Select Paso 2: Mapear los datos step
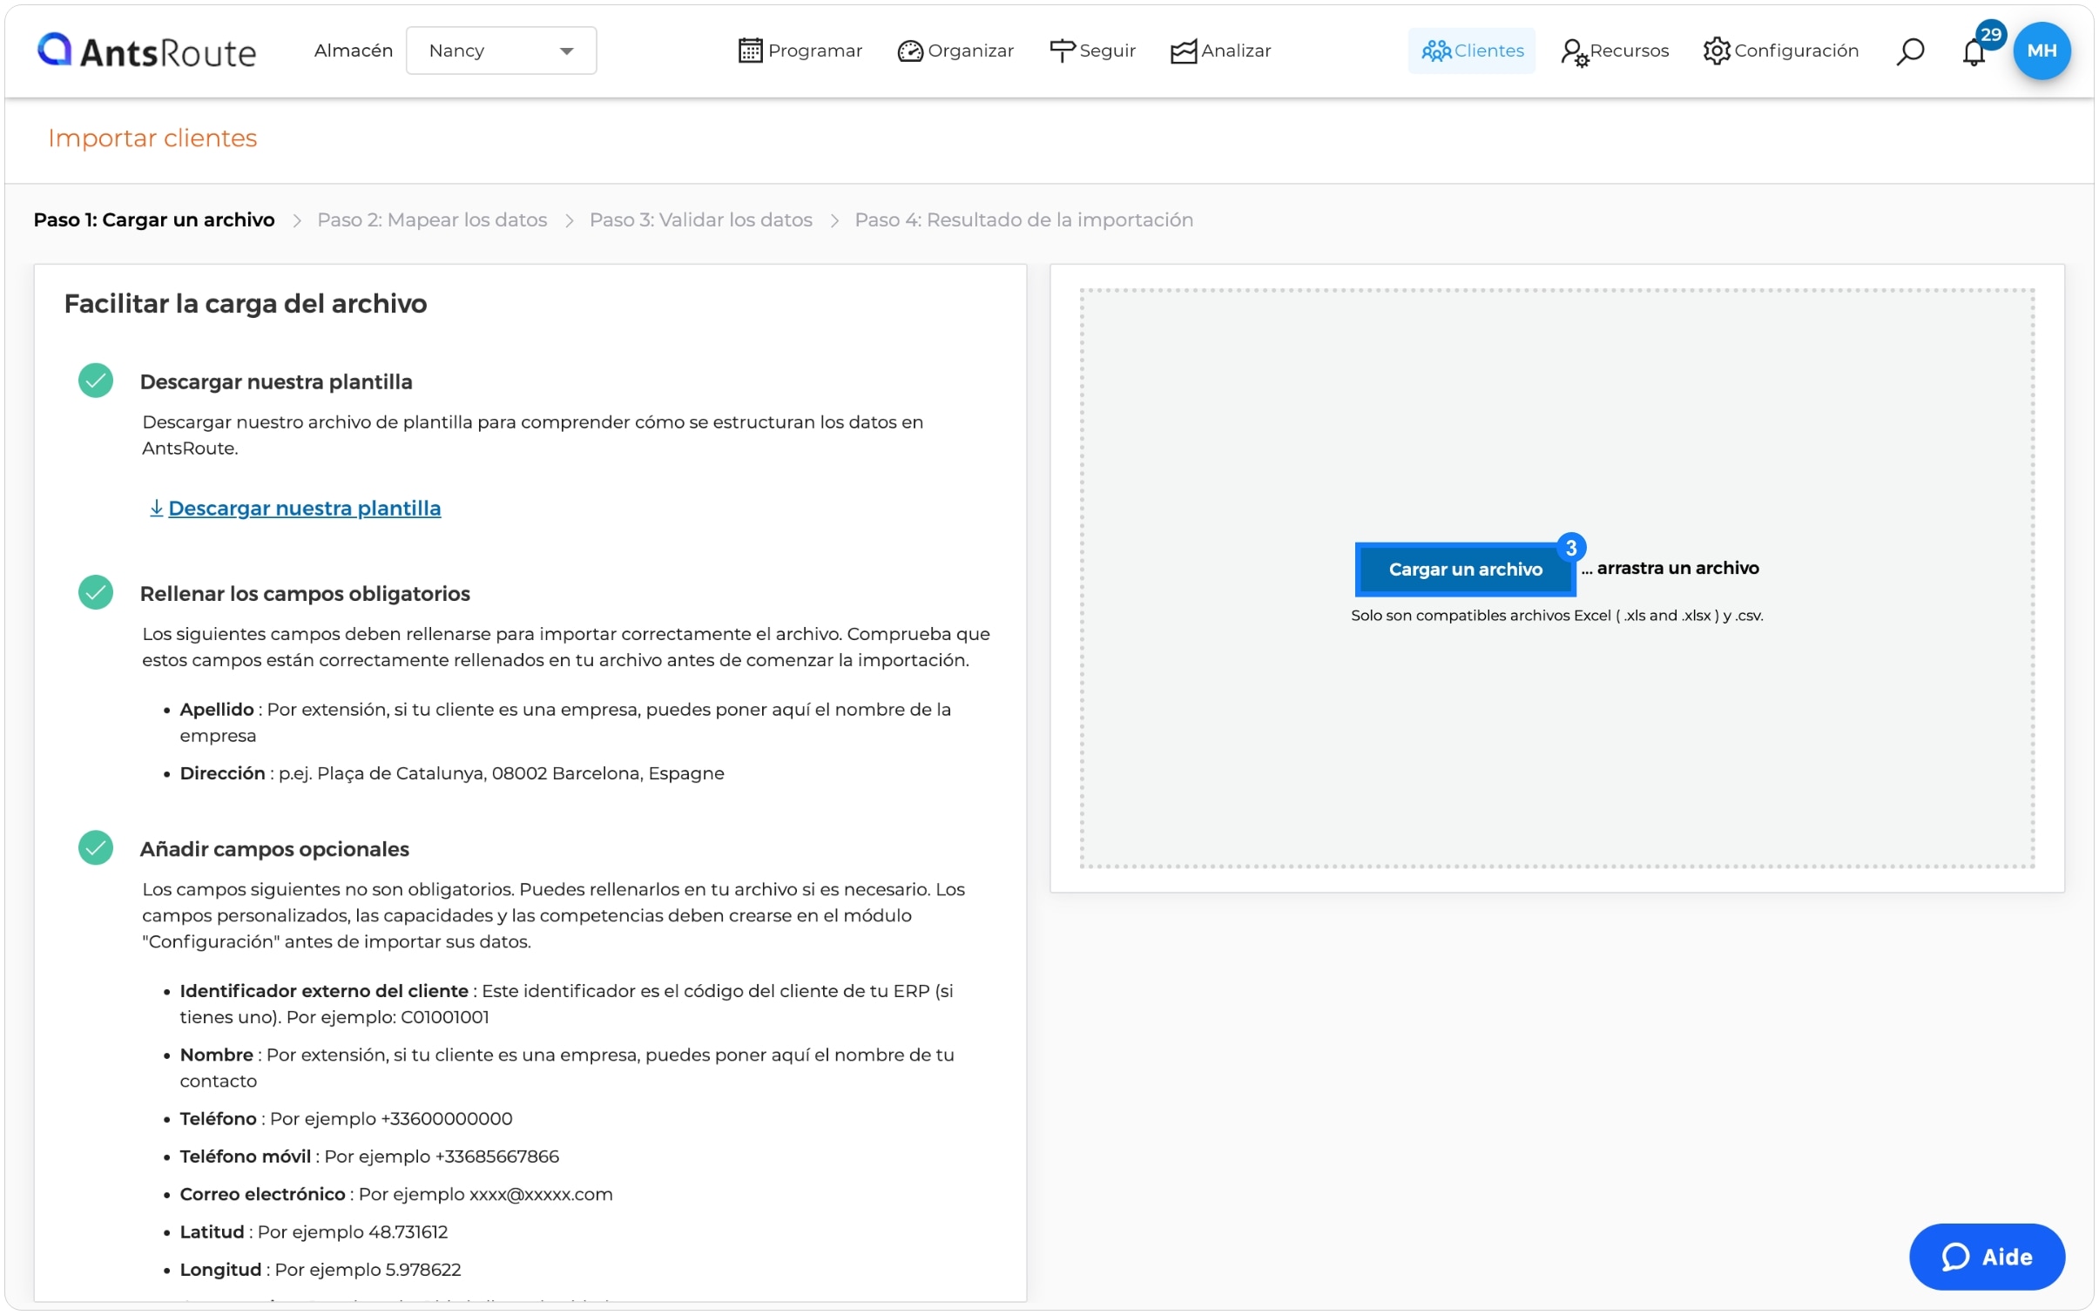This screenshot has height=1315, width=2099. [432, 219]
